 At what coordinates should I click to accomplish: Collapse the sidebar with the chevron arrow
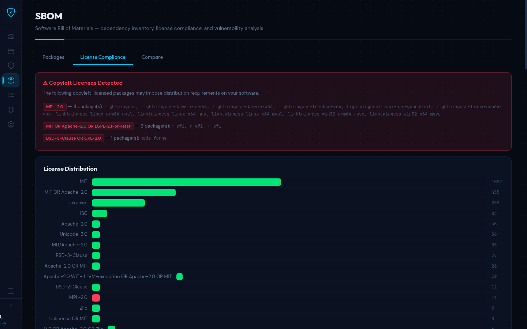point(11,305)
